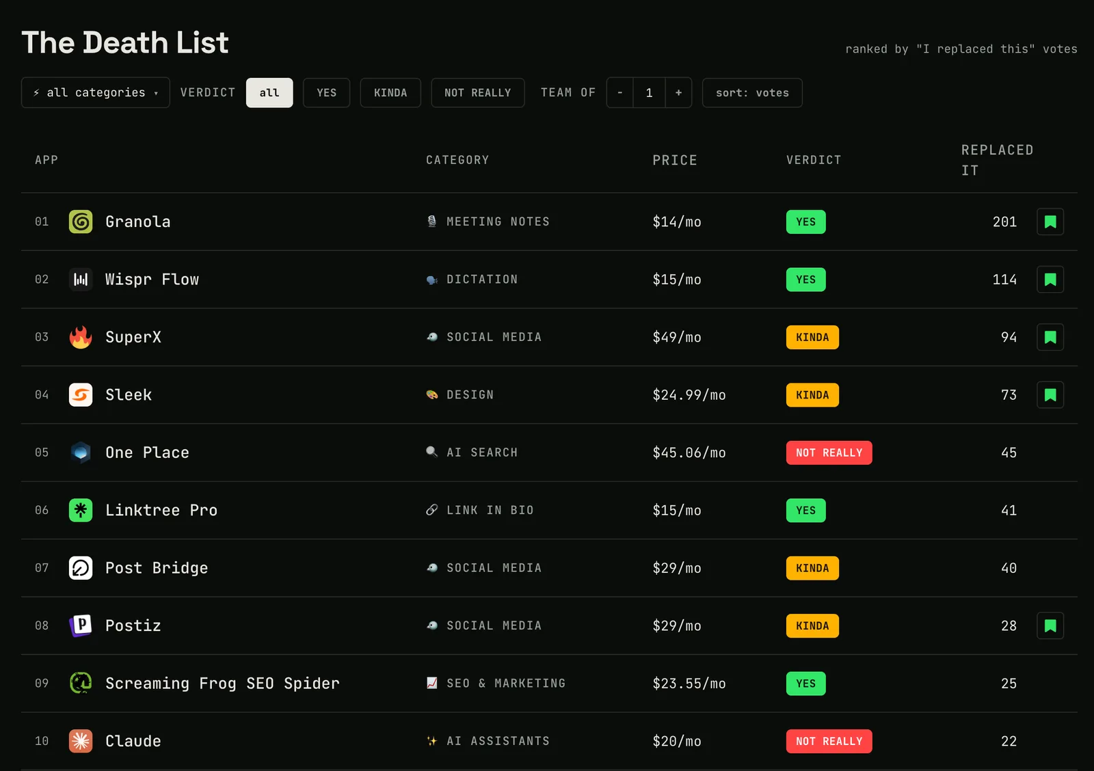Screen dimensions: 1094x771
Task: Toggle the bookmark on the Postiz row
Action: [x=1050, y=625]
